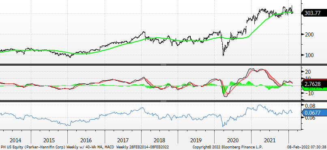
Task: Click the Bloomberg Finance L.P. copyright text
Action: (228, 147)
